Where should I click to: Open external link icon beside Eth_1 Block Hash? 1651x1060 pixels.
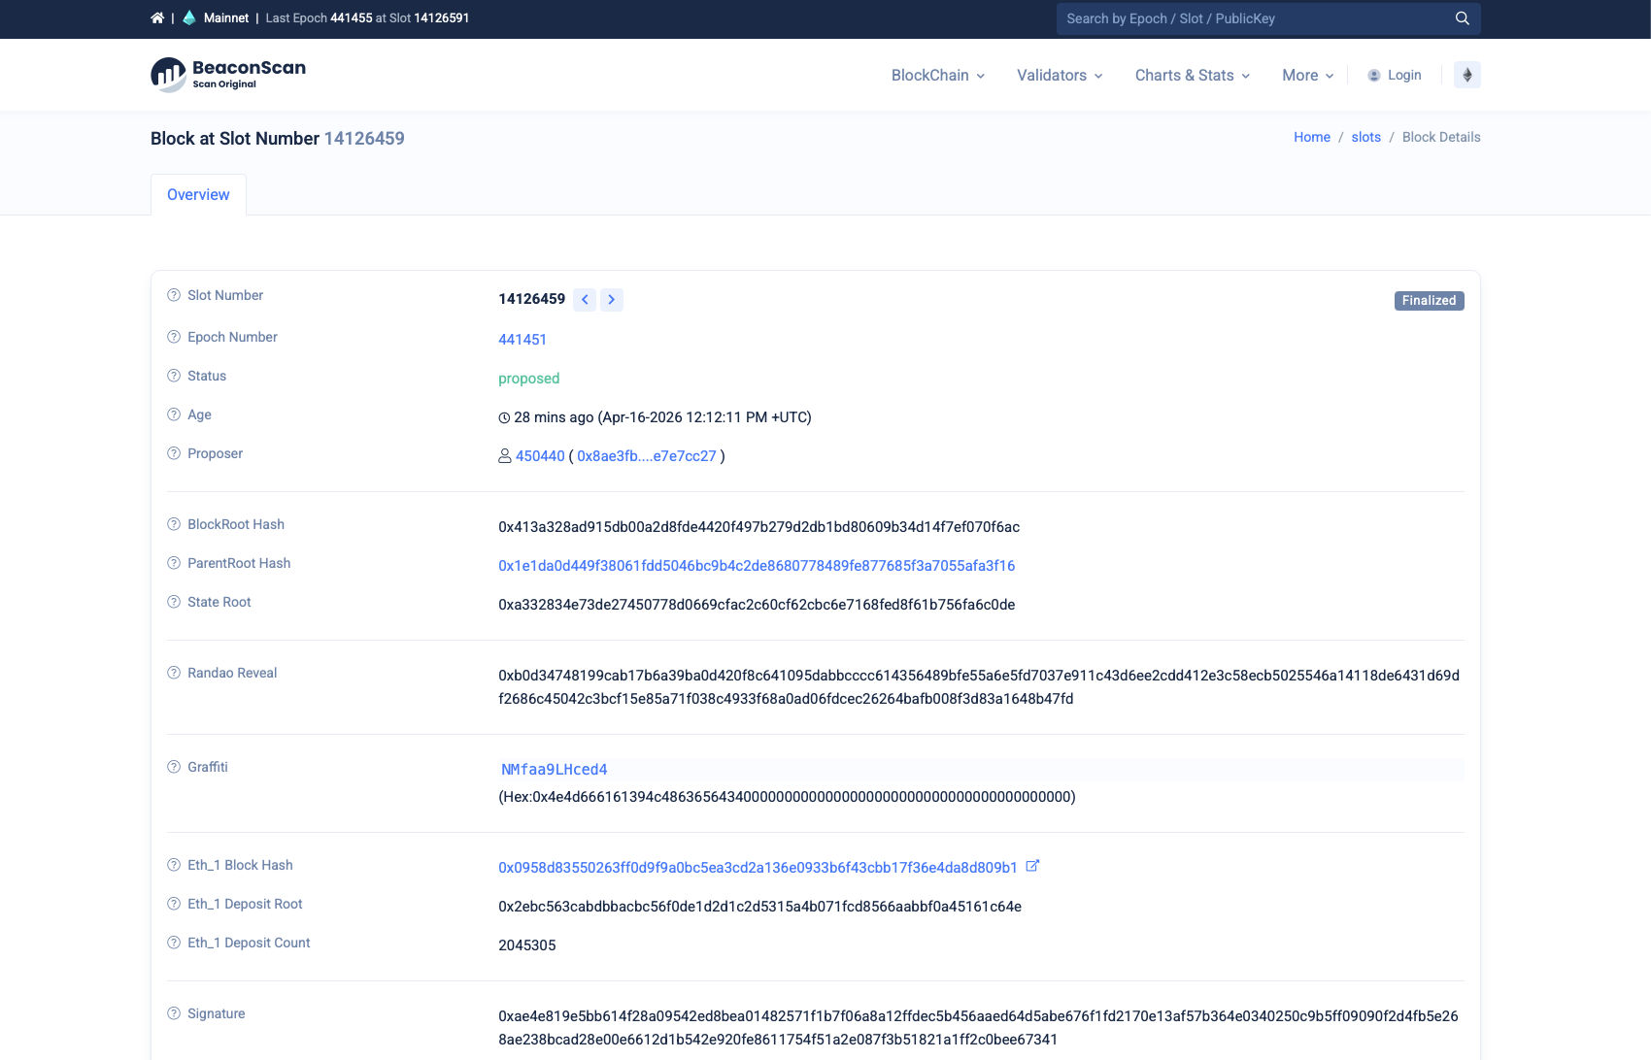pyautogui.click(x=1032, y=866)
